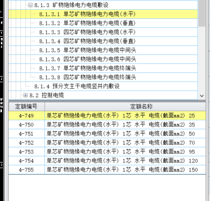Click the tree panel scrollbar thumb
The height and width of the screenshot is (201, 210).
pyautogui.click(x=202, y=13)
